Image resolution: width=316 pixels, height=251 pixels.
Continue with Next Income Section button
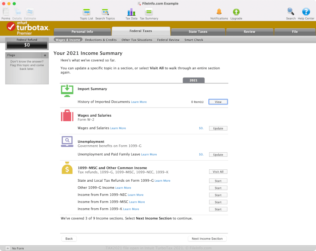(x=207, y=239)
